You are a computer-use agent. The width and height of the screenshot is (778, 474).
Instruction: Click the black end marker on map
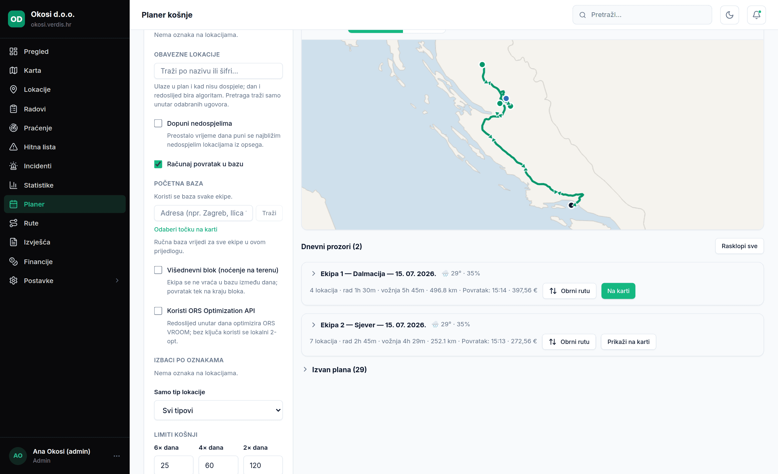(571, 205)
